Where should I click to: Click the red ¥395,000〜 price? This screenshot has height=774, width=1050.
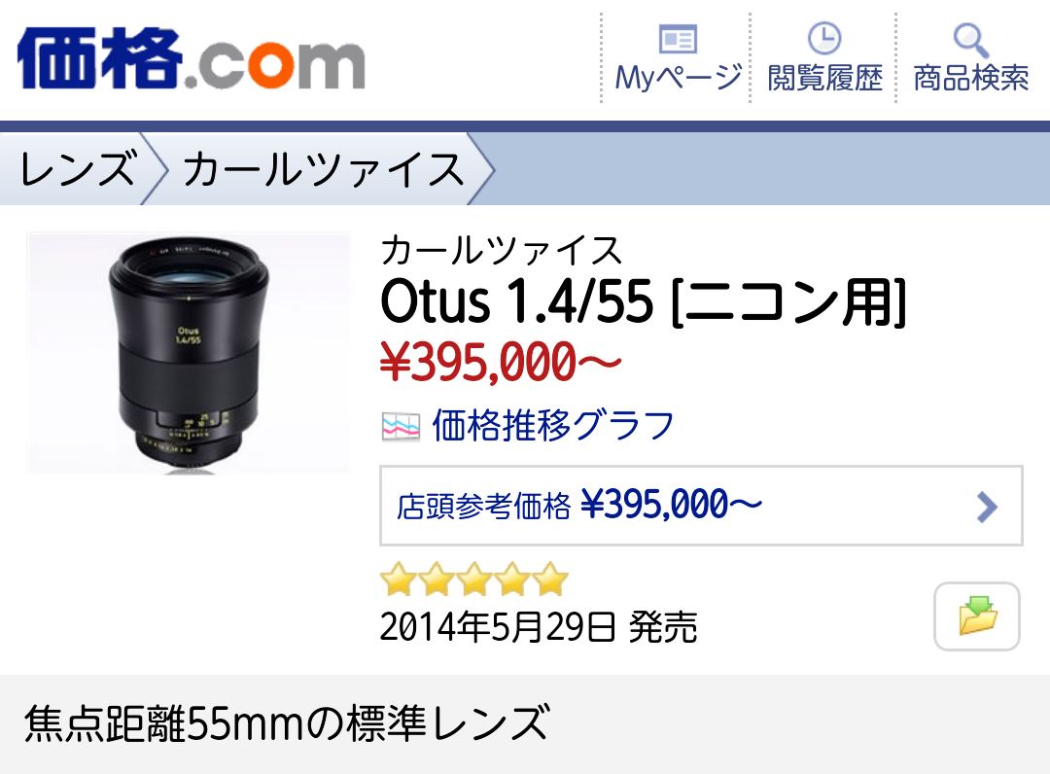point(501,362)
